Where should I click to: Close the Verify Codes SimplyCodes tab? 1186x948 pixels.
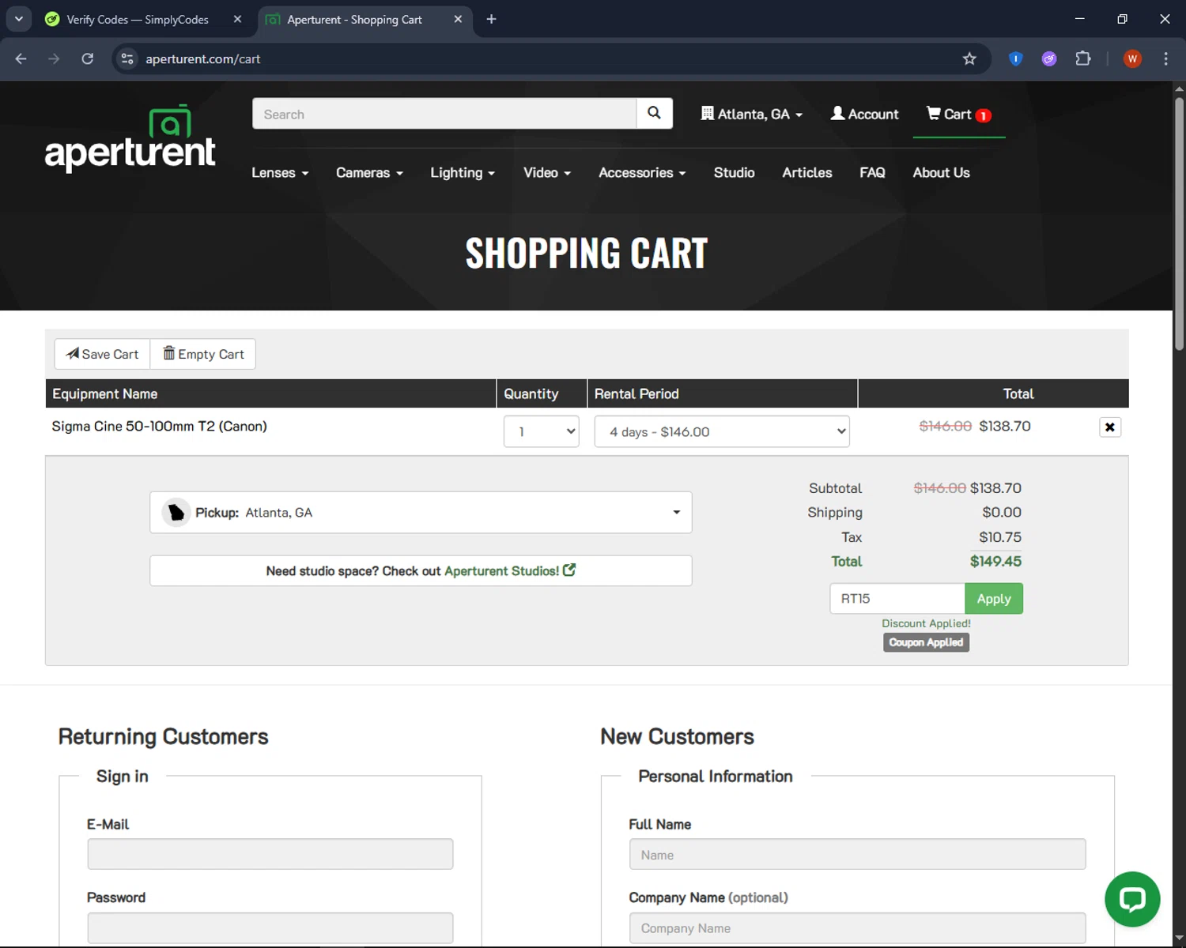(237, 19)
